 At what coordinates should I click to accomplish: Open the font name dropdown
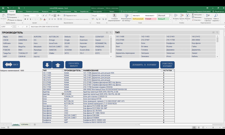pos(36,15)
